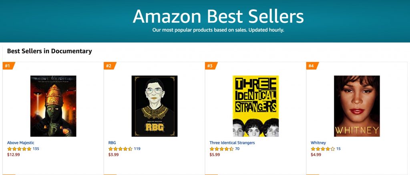
Task: Open the Three Identical Strangers title link
Action: [x=232, y=143]
